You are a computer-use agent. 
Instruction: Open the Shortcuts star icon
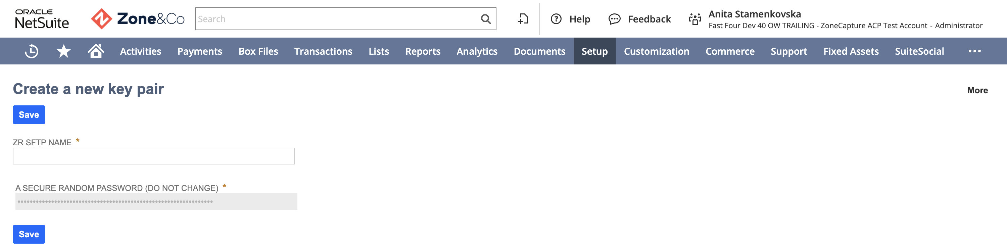pyautogui.click(x=64, y=51)
